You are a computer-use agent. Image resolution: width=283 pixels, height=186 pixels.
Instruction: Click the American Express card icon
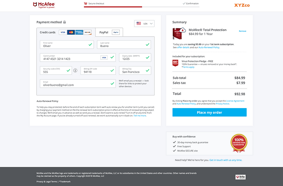pos(79,32)
